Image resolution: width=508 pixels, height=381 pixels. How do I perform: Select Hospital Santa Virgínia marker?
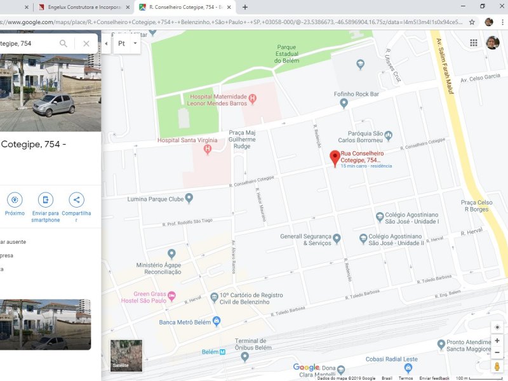208,149
